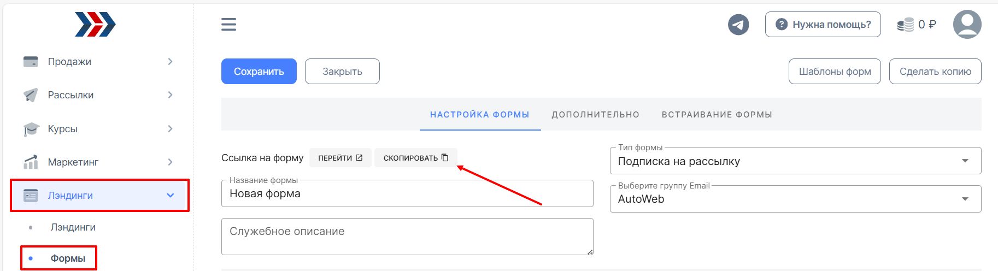998x271 pixels.
Task: Open the user profile avatar
Action: [x=967, y=25]
